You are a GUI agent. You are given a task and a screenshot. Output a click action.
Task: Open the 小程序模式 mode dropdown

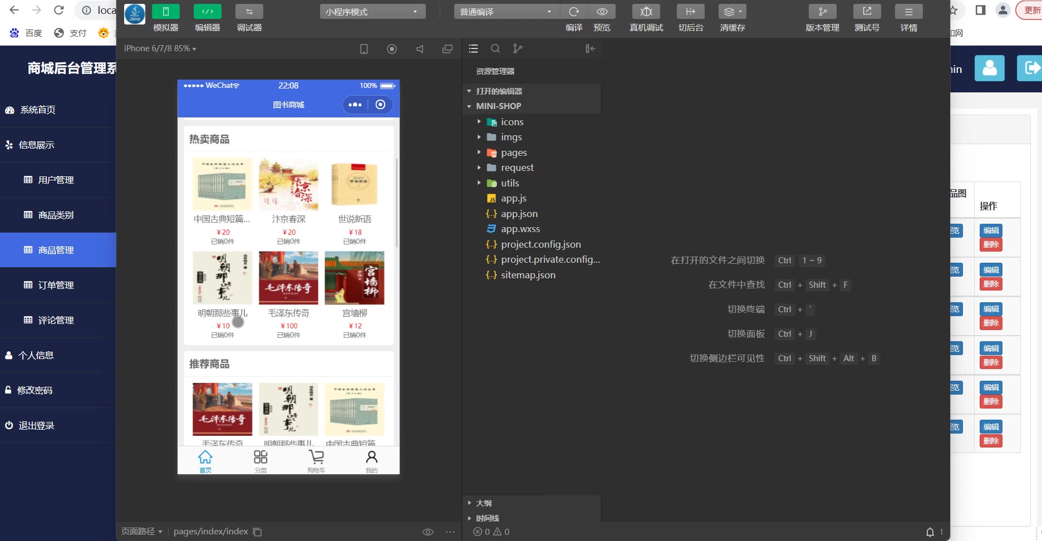(x=372, y=12)
